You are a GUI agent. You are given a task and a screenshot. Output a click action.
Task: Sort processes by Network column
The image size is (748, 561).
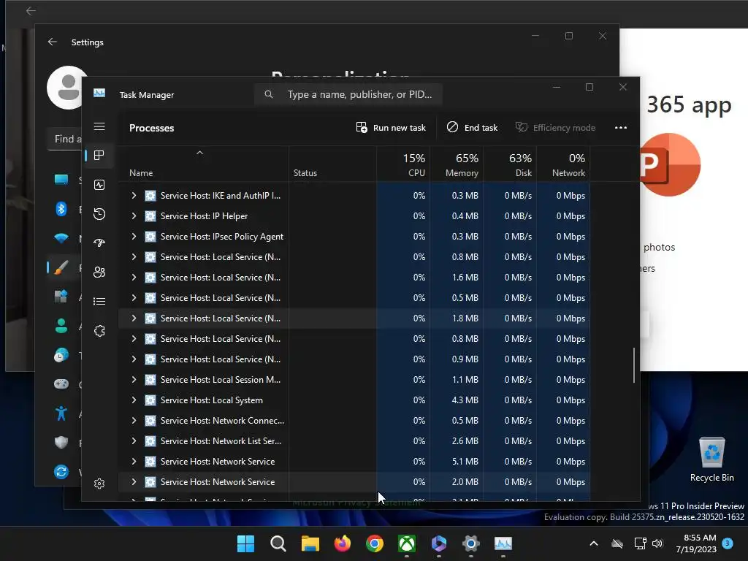563,164
